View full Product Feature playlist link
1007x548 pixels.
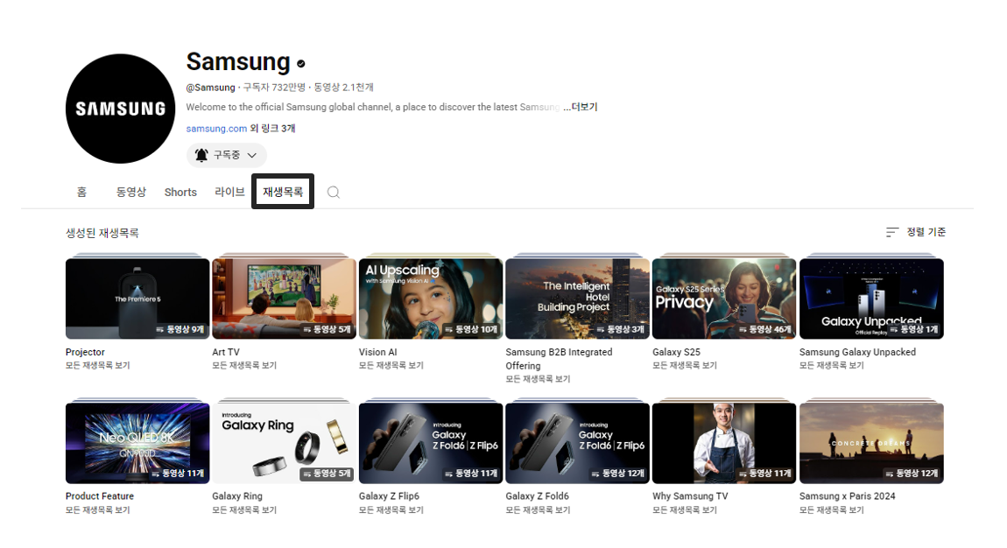[97, 510]
